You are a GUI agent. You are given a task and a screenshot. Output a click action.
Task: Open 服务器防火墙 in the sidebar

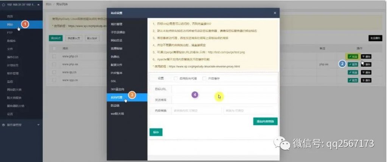pos(16,106)
